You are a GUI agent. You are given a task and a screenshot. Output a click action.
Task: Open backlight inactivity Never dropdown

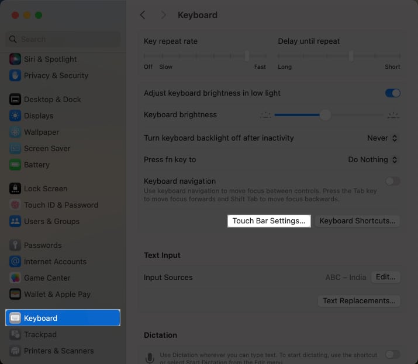[382, 138]
